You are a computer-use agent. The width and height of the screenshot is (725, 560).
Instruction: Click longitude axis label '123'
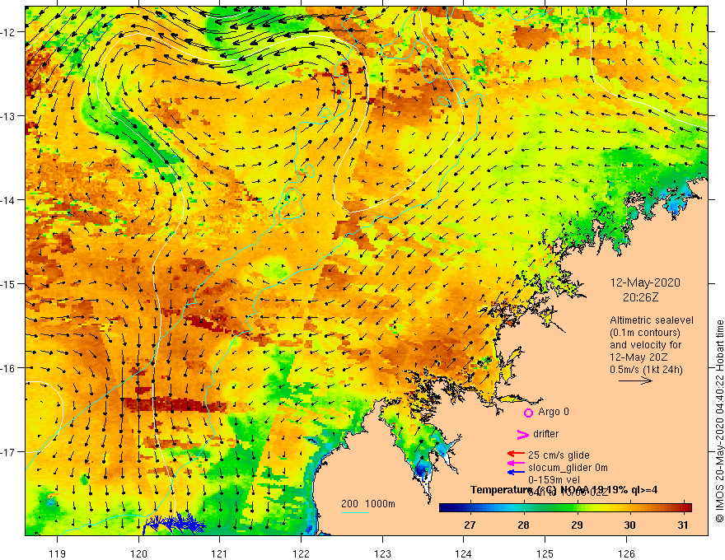[x=382, y=553]
